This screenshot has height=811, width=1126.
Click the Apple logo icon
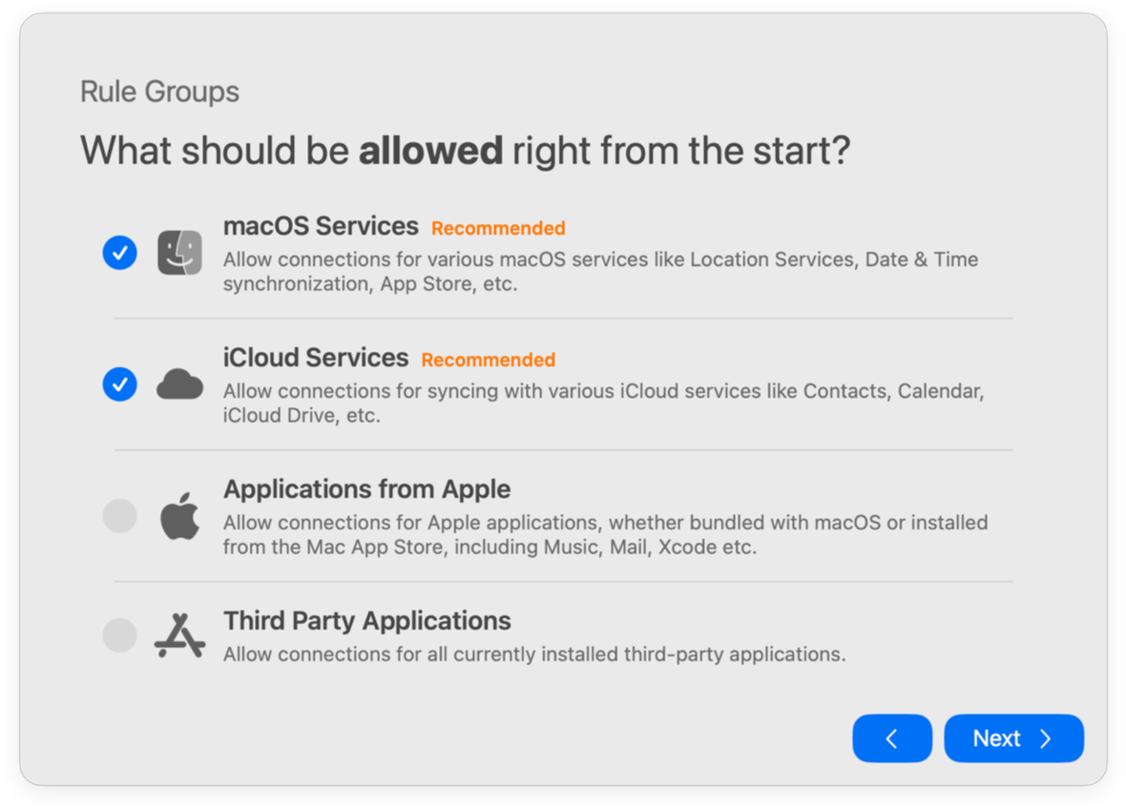[x=179, y=516]
